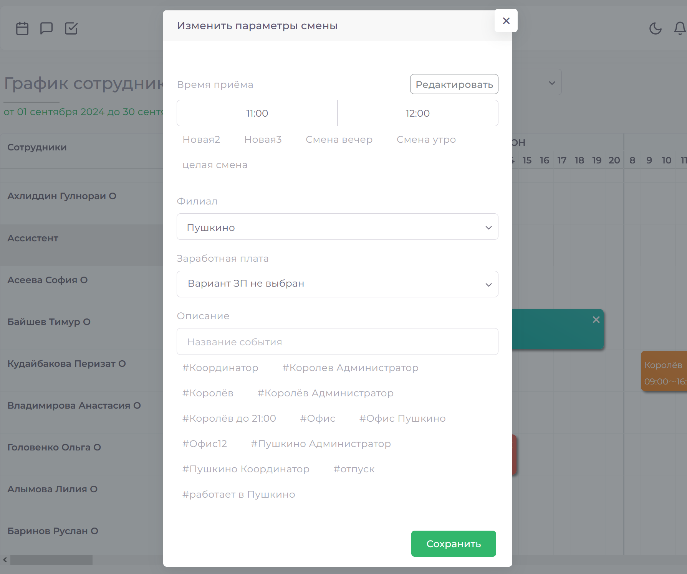Insert the #Координатор tag
This screenshot has width=687, height=574.
220,368
